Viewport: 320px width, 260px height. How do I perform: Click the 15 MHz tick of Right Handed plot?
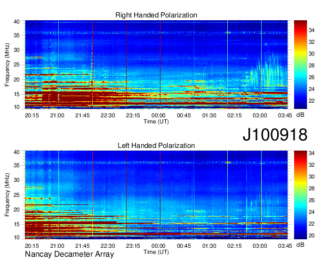pos(16,94)
